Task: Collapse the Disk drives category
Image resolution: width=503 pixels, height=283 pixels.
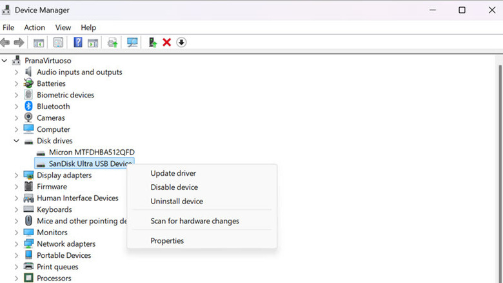Action: click(x=16, y=141)
